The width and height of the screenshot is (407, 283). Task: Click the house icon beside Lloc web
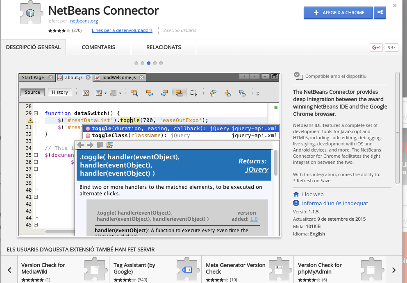[x=296, y=194]
